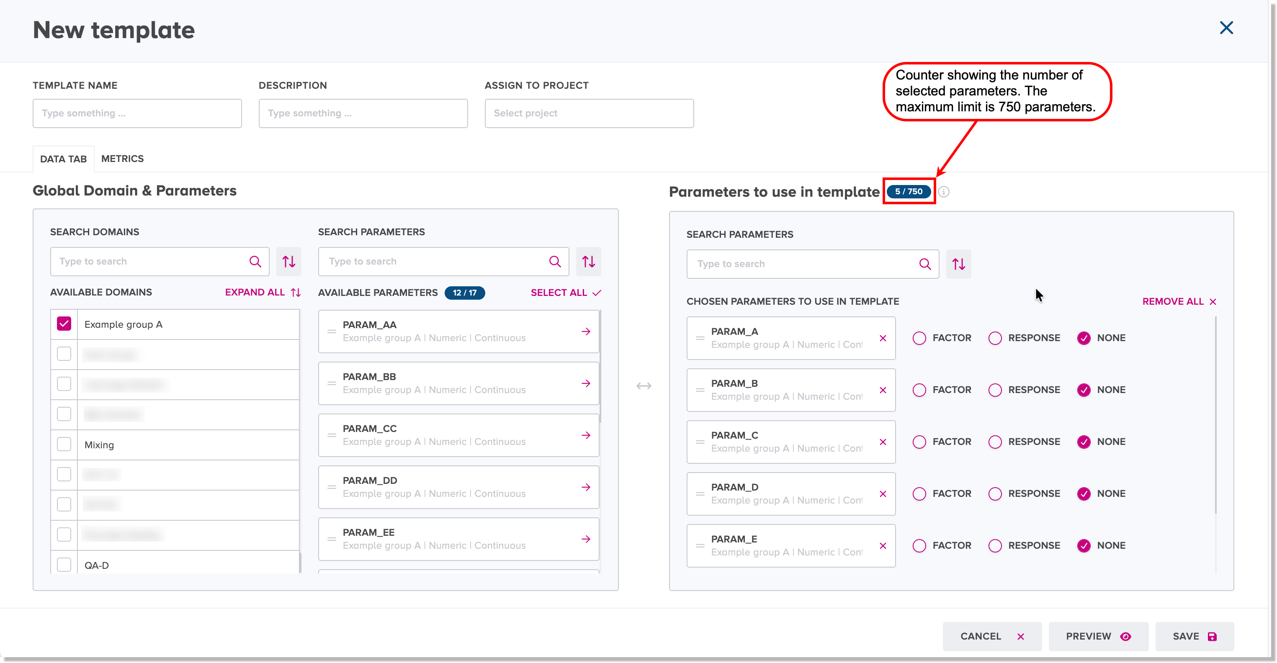
Task: Click the PREVIEW button
Action: [x=1098, y=636]
